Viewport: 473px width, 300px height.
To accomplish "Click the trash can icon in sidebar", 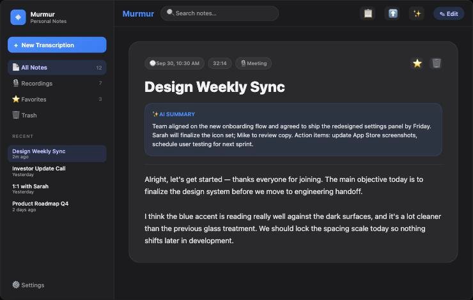I will pyautogui.click(x=16, y=115).
